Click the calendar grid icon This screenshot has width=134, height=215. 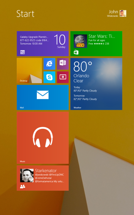pyautogui.click(x=22, y=52)
